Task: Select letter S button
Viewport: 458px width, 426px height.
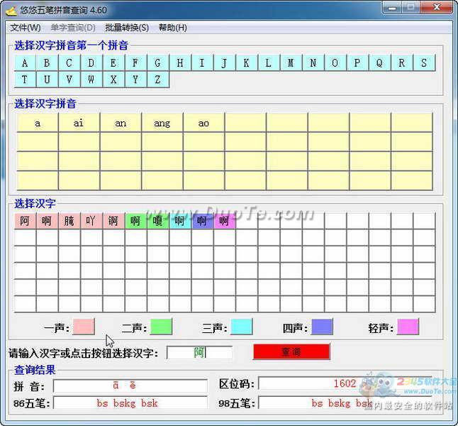Action: (x=425, y=62)
